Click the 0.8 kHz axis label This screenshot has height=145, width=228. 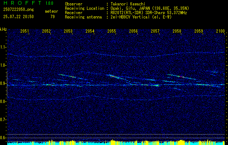click(x=3, y=101)
